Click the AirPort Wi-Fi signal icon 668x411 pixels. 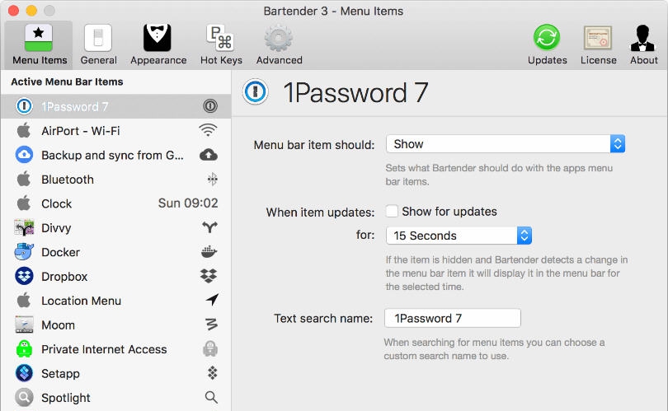208,130
